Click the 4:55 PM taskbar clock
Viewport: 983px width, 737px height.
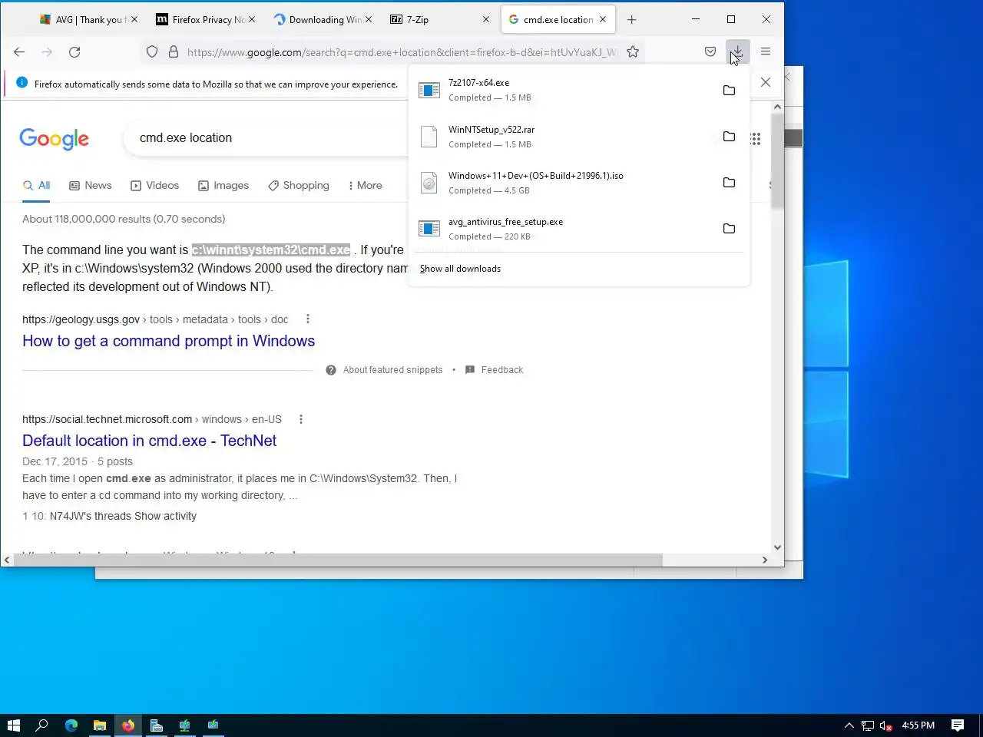918,725
